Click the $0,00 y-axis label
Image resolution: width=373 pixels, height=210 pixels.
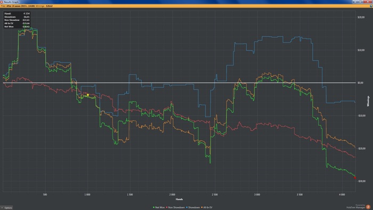pos(360,83)
